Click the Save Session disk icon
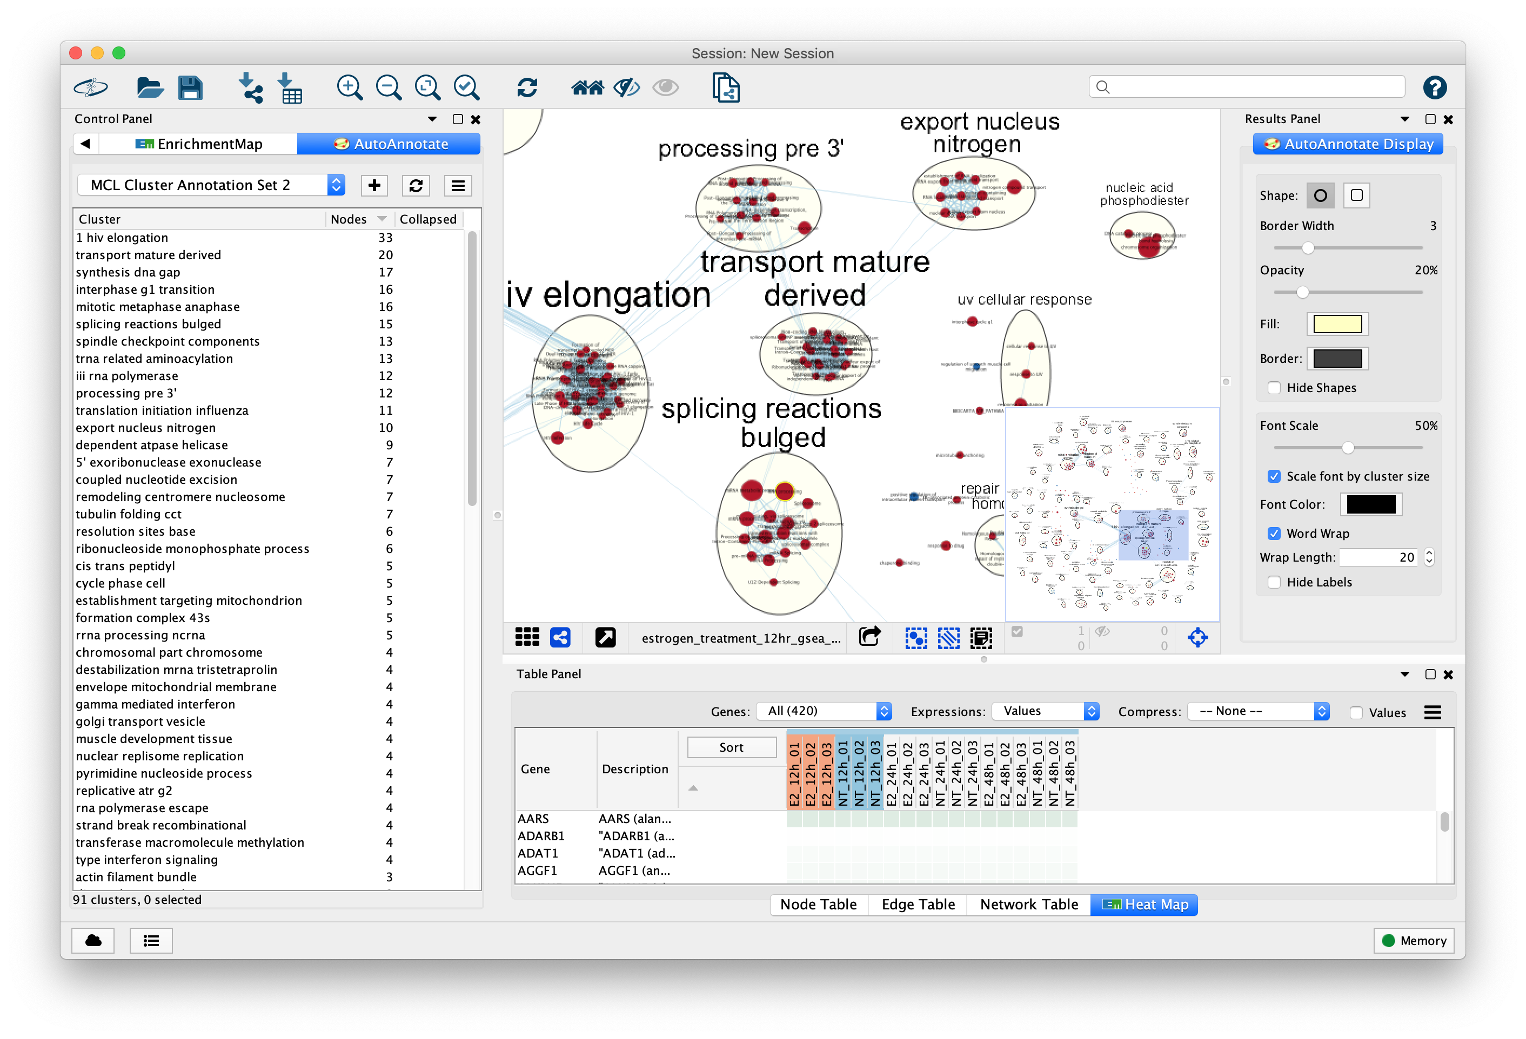 click(x=190, y=87)
